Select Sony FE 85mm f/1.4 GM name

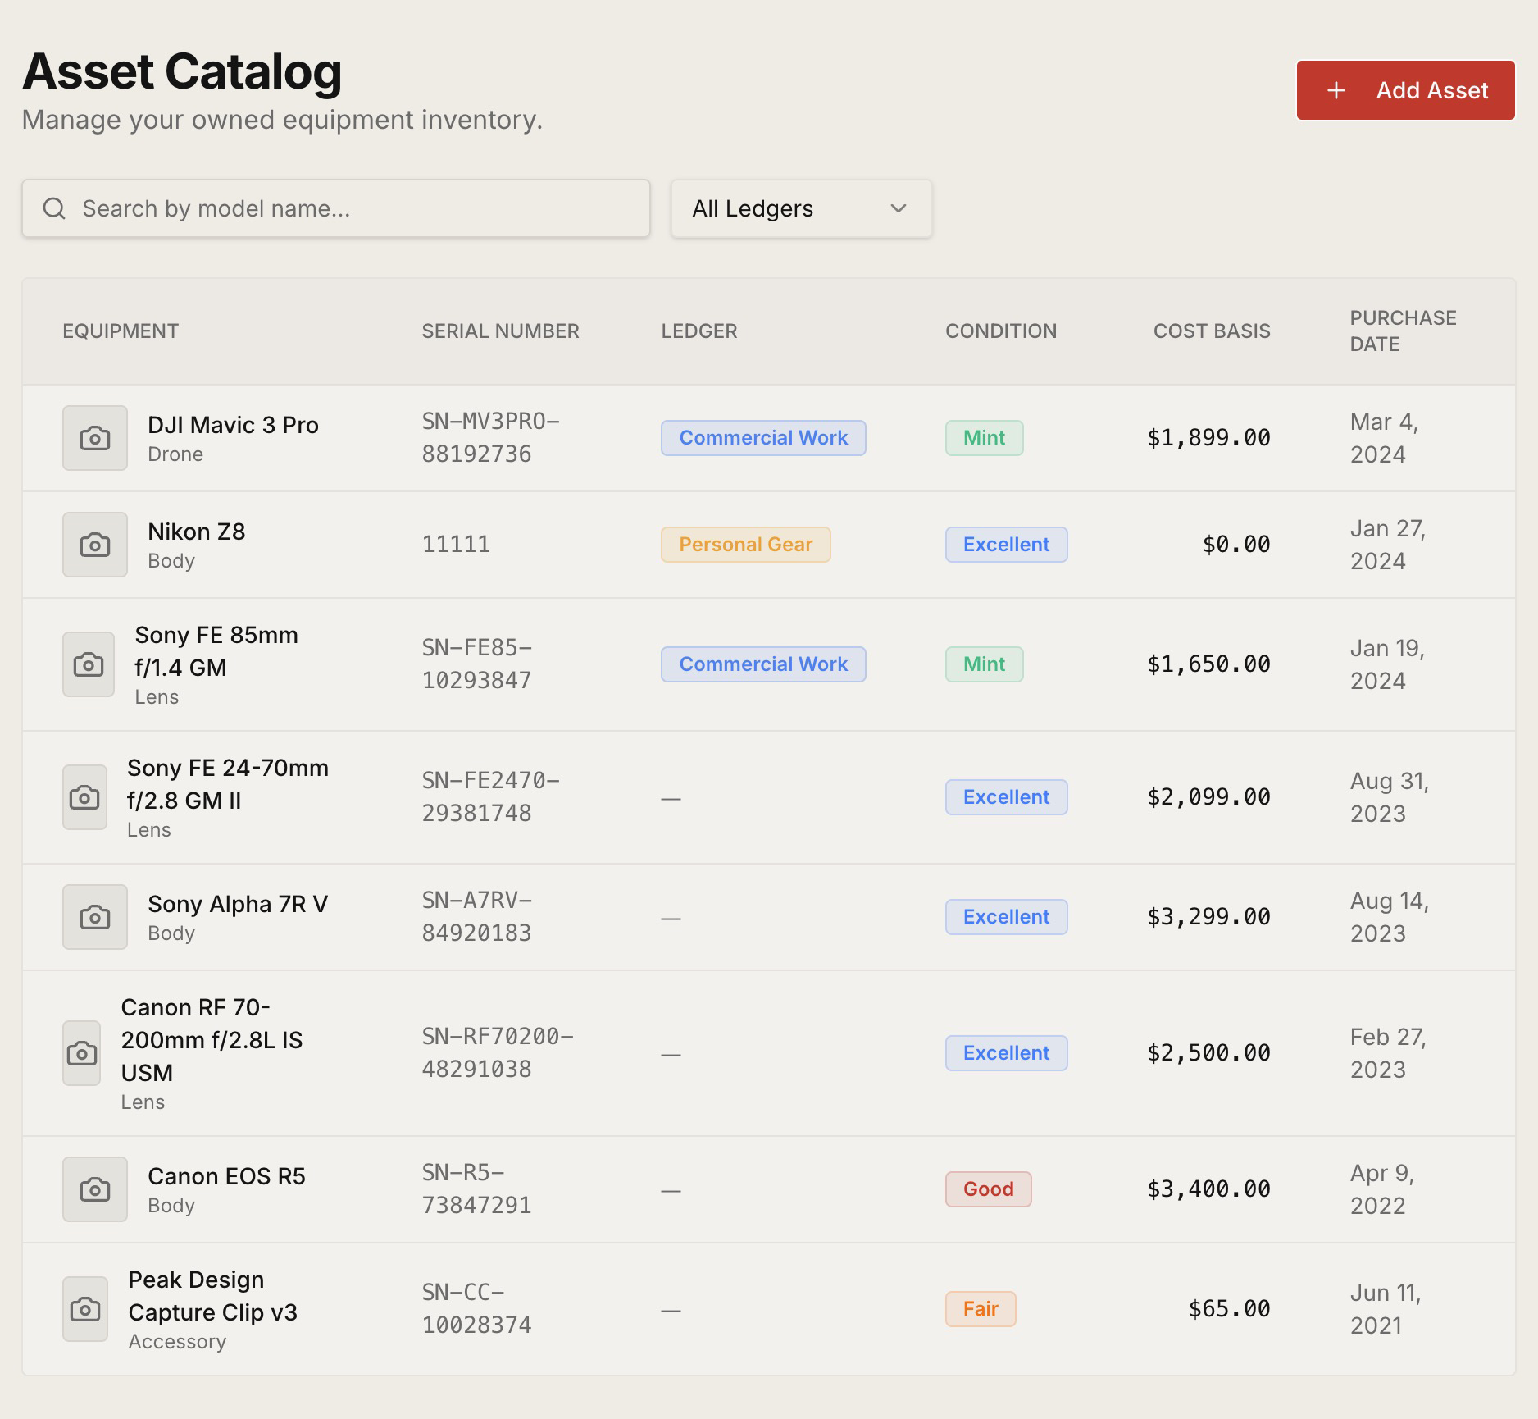216,651
